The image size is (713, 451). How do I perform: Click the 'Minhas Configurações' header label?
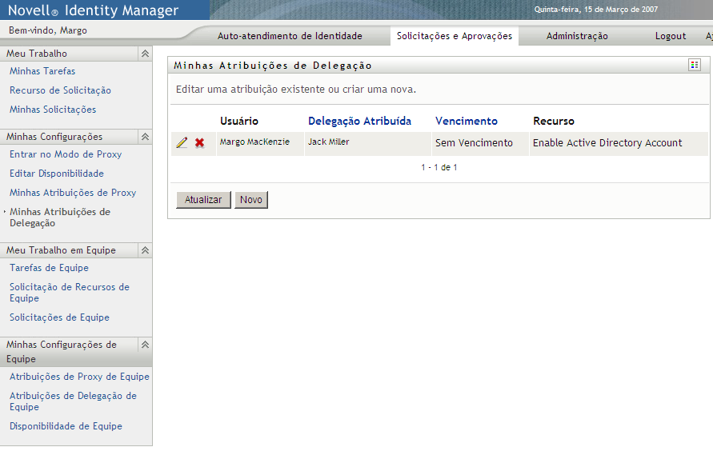pyautogui.click(x=54, y=137)
